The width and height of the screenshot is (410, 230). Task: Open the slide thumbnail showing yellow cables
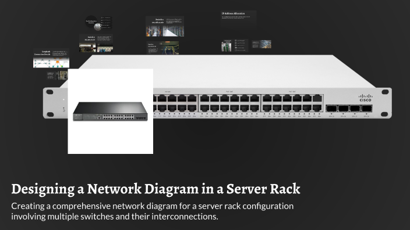coord(162,48)
